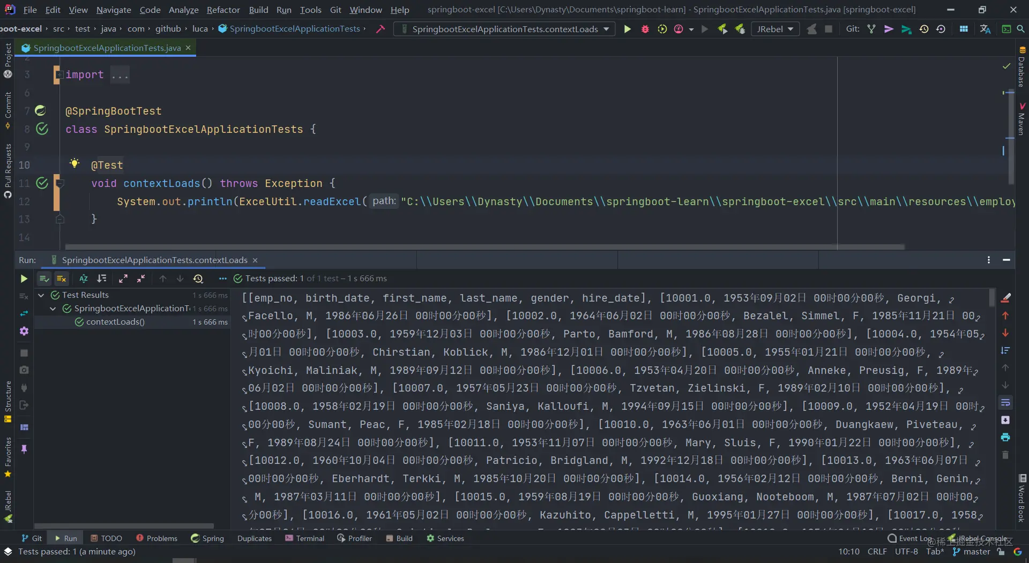Click CRLF line separator in status bar
1029x563 pixels.
(877, 552)
